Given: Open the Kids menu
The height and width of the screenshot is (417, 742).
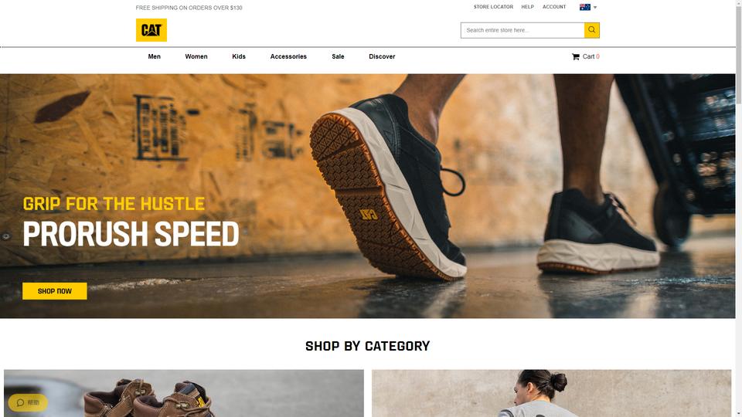Looking at the screenshot, I should 239,56.
